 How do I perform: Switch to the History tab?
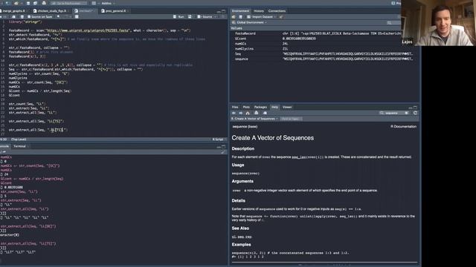coord(259,11)
